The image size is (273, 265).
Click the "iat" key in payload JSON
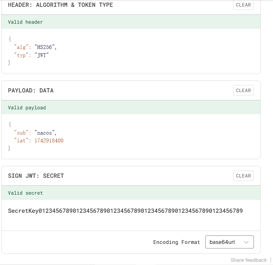click(x=21, y=141)
